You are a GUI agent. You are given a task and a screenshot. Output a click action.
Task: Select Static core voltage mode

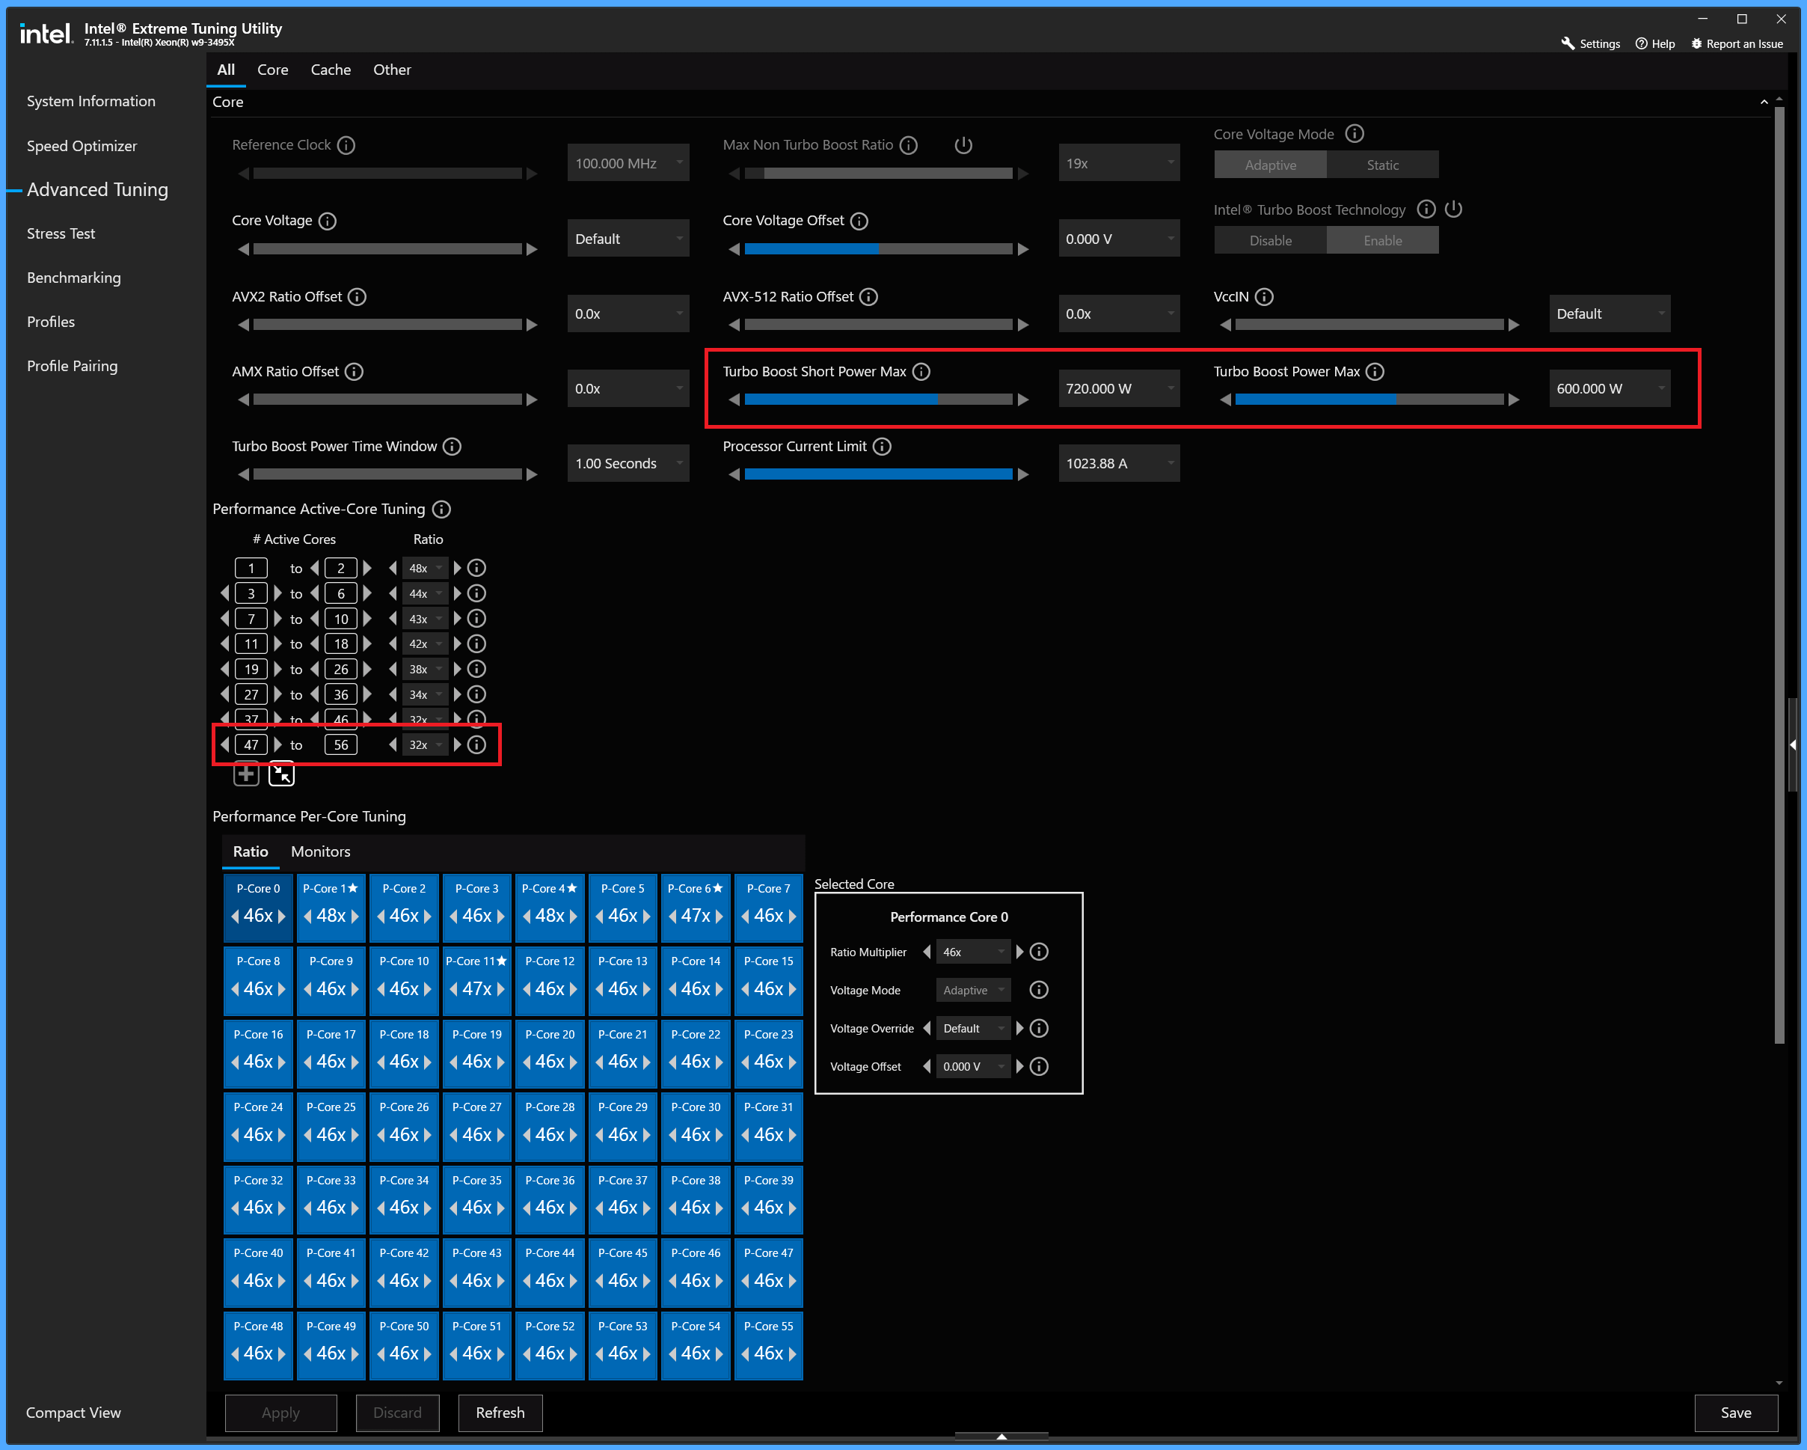[1382, 165]
